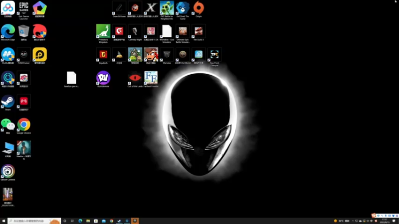This screenshot has width=399, height=224.
Task: Open the red Gigabyte G icon
Action: pos(119,33)
